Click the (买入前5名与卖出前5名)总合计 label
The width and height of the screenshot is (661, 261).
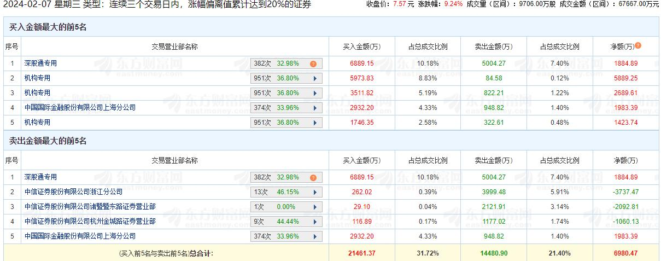point(166,253)
